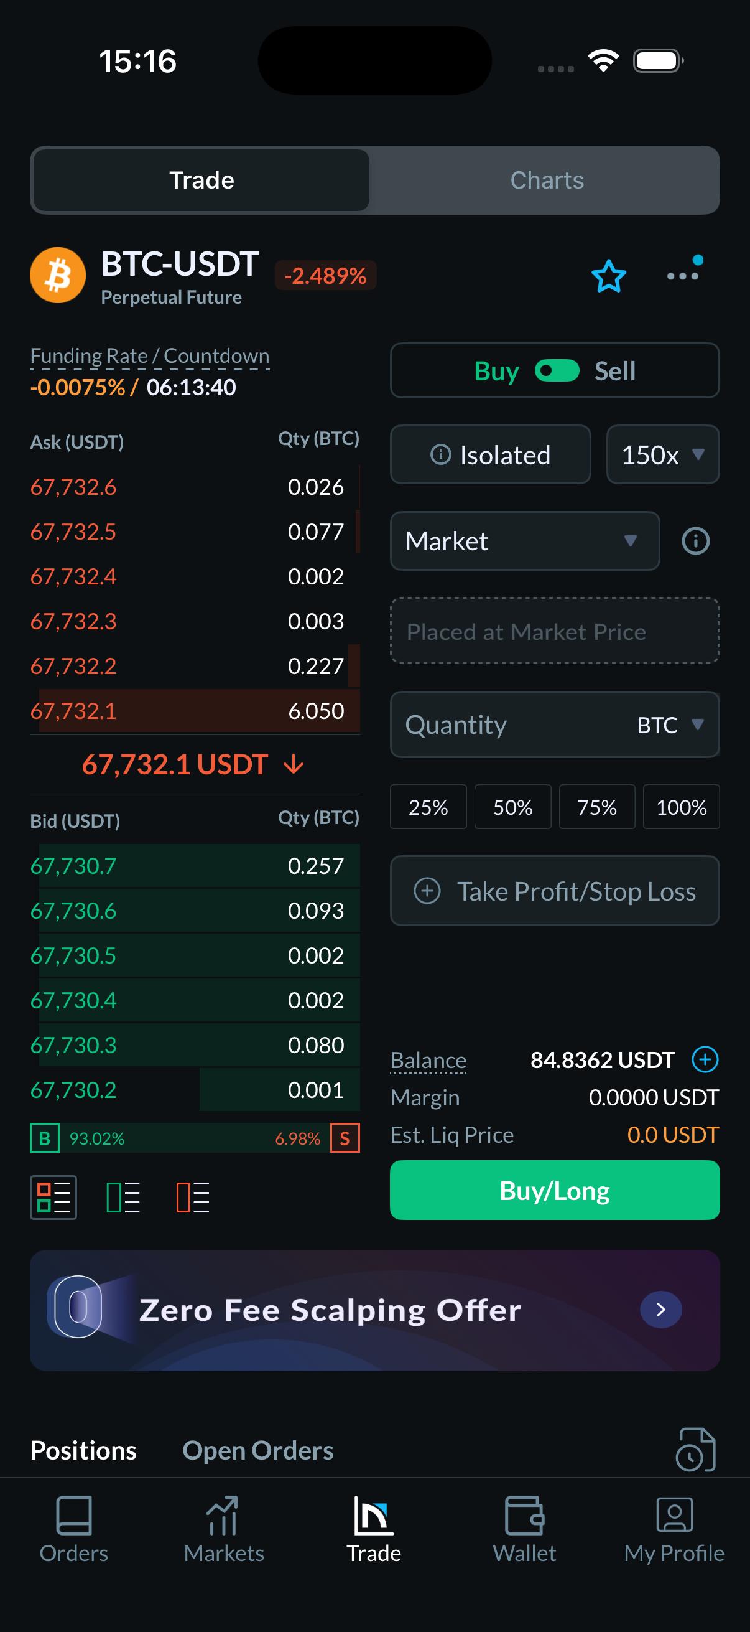Image resolution: width=750 pixels, height=1632 pixels.
Task: Change quantity unit BTC dropdown
Action: click(x=670, y=725)
